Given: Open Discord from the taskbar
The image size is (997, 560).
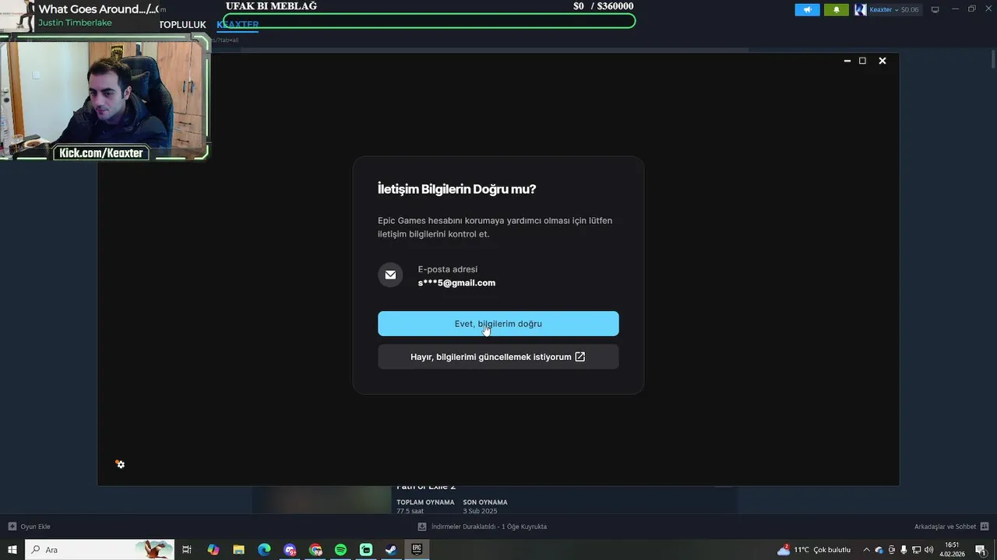Looking at the screenshot, I should (290, 550).
